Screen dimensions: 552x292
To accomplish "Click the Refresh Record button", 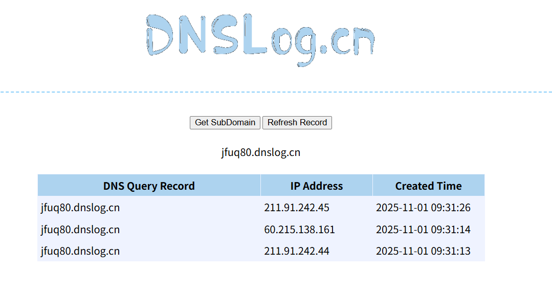I will [297, 122].
